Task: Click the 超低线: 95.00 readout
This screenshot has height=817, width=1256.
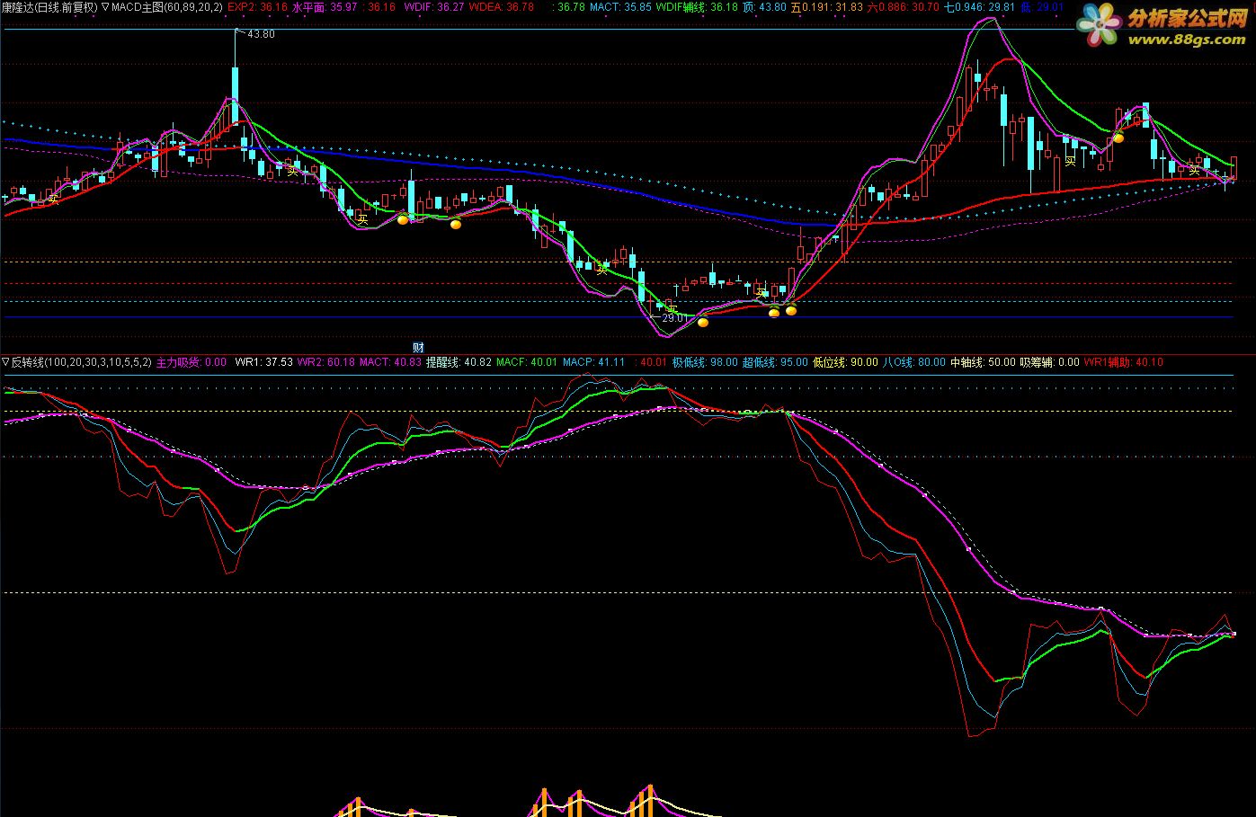Action: [x=774, y=362]
